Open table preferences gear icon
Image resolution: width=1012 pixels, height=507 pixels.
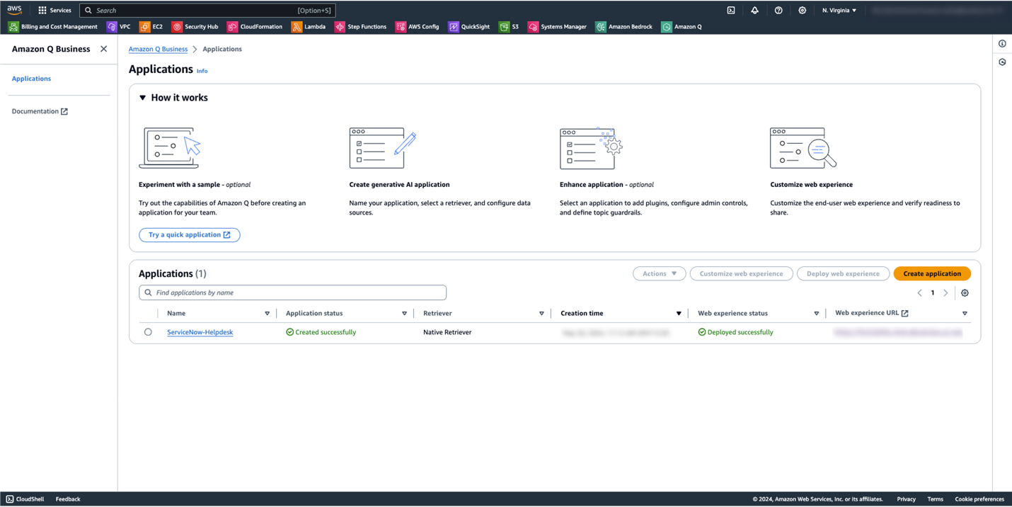(x=965, y=292)
